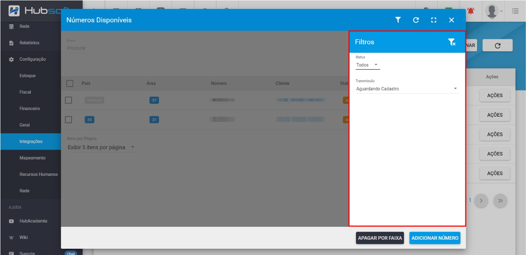The width and height of the screenshot is (529, 255).
Task: Open the Transmissão dropdown Aguardando Cadastro
Action: [x=407, y=89]
